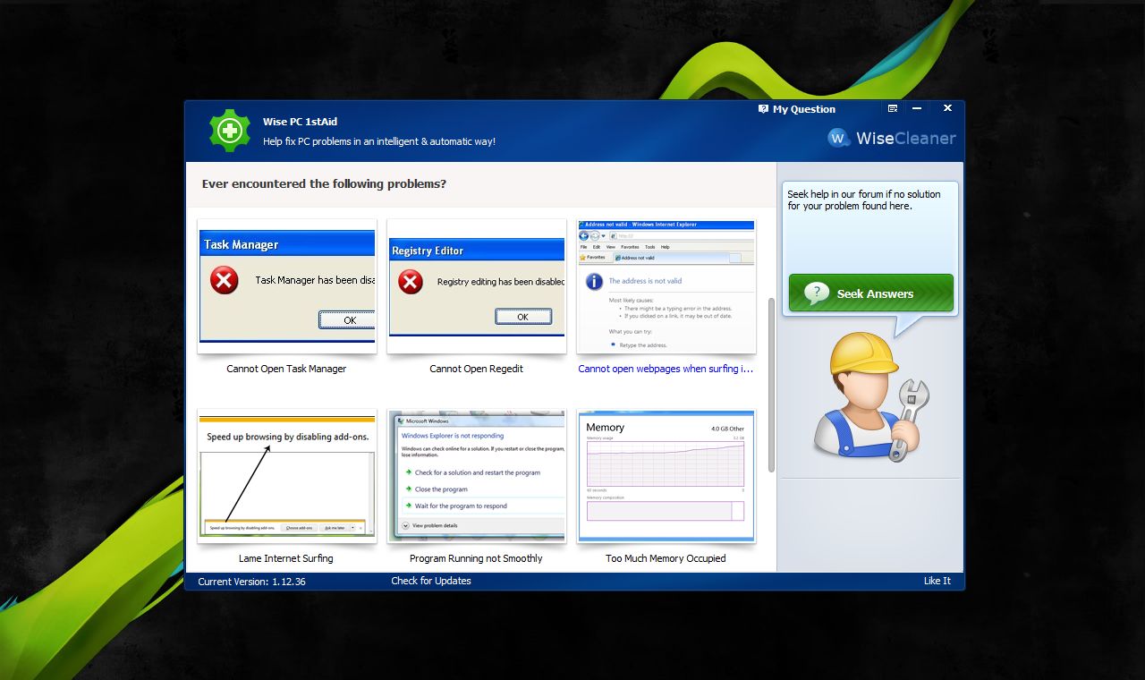This screenshot has height=680, width=1145.
Task: Select the Cannot Open Regedit thumbnail
Action: pos(476,285)
